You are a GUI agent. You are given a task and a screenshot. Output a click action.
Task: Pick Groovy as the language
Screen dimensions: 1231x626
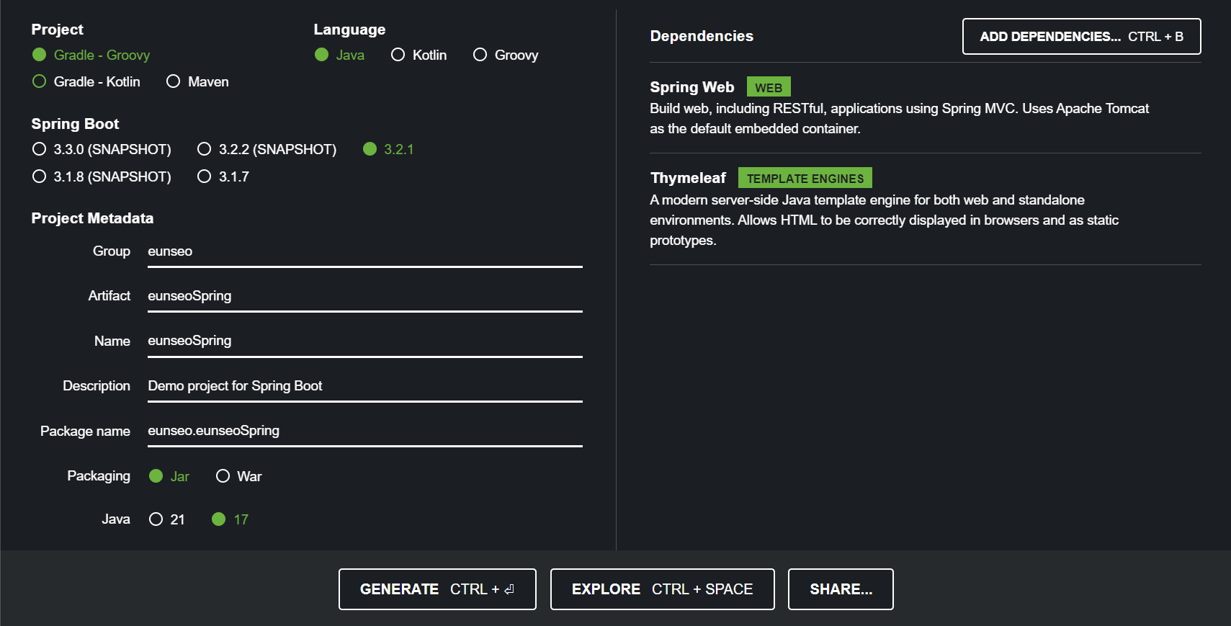[x=506, y=55]
